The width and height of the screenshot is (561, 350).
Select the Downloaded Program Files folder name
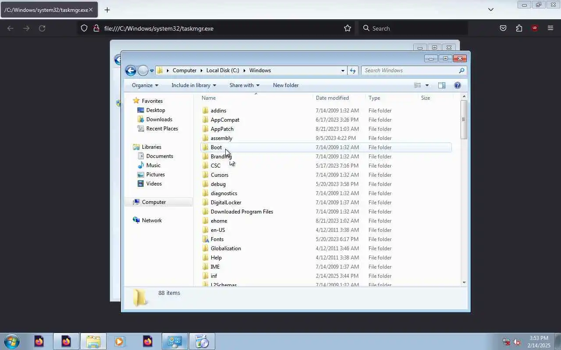(242, 212)
